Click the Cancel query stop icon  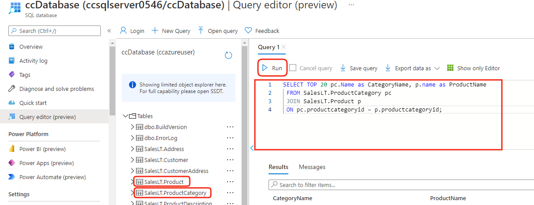(293, 68)
